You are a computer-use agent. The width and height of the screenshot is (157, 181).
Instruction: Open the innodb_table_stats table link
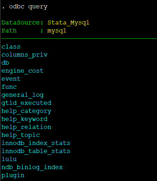(36, 151)
